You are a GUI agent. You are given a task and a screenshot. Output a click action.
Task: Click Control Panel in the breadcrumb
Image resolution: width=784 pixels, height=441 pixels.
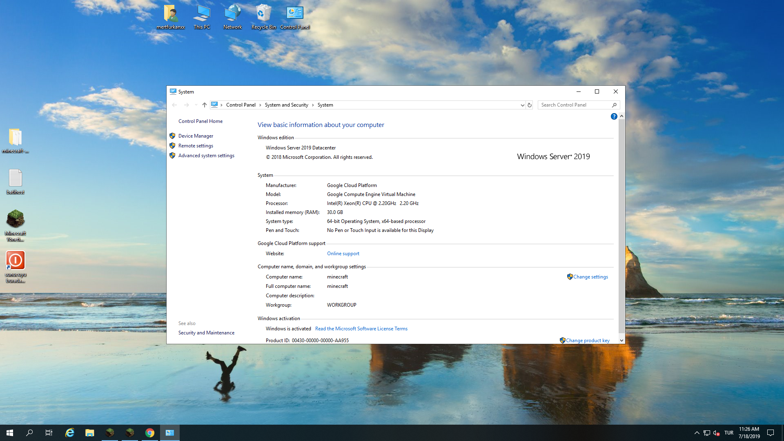241,105
